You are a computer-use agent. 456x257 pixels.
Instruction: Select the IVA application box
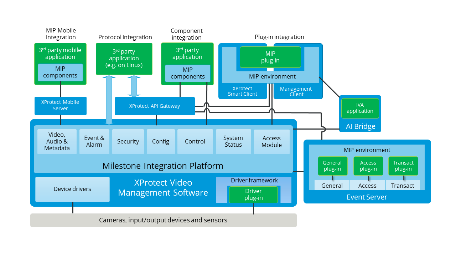click(360, 108)
